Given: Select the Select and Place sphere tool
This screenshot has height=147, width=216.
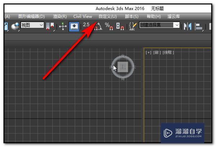Looking at the screenshot, I should tap(15, 26).
